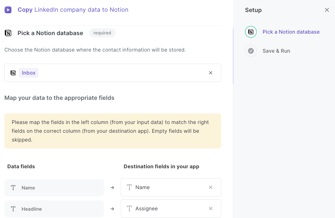Open the Copy LinkedIn company data to Notion title

(73, 10)
